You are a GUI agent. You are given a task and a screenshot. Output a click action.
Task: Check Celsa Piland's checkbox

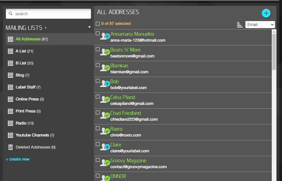(x=98, y=97)
